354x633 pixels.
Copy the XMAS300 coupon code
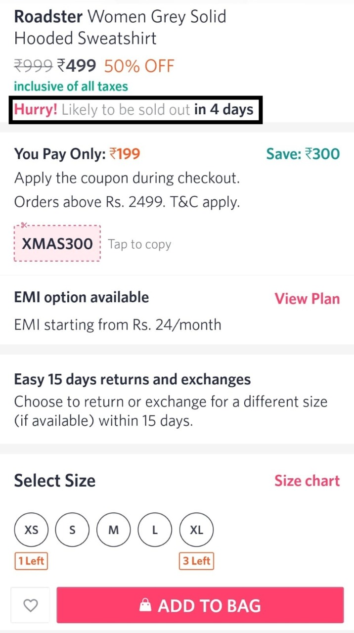click(57, 243)
